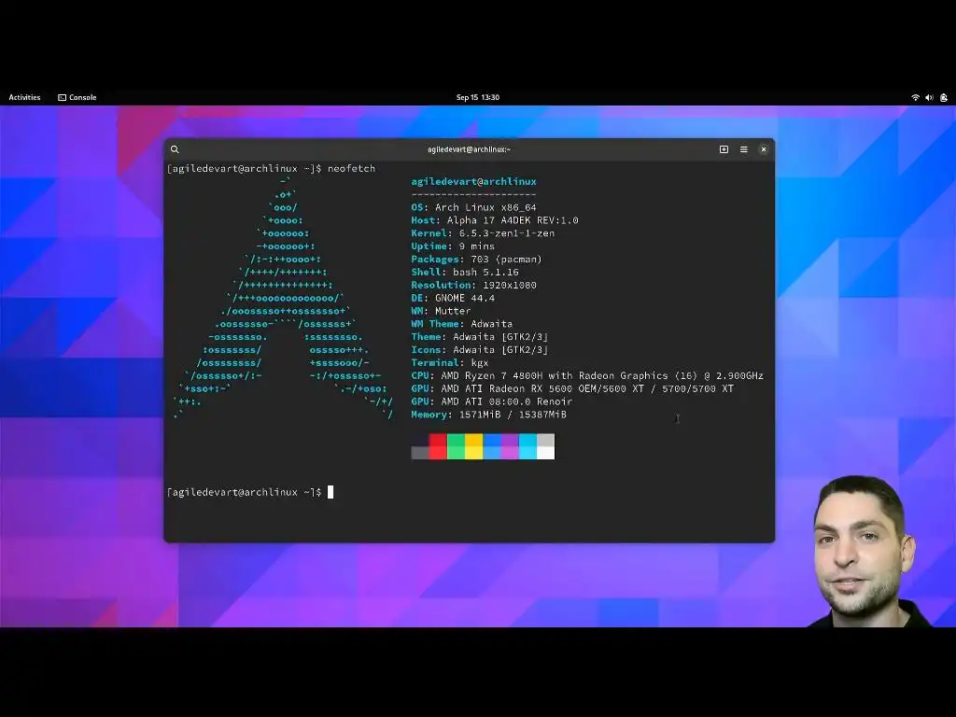
Task: Open the clock showing Sep 15 13:30
Action: [x=478, y=97]
